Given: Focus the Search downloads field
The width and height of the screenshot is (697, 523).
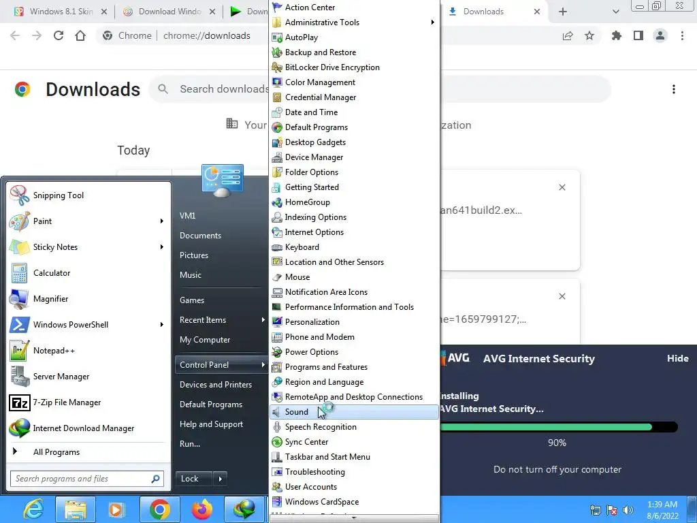Looking at the screenshot, I should point(223,89).
